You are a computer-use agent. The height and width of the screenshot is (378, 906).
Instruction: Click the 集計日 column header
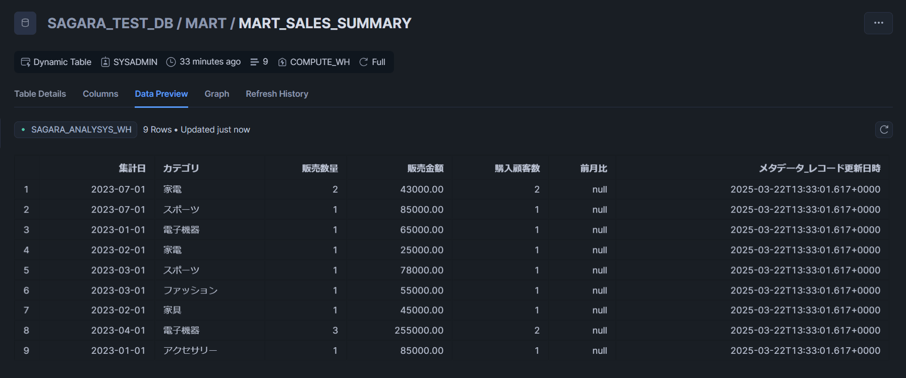(x=132, y=168)
